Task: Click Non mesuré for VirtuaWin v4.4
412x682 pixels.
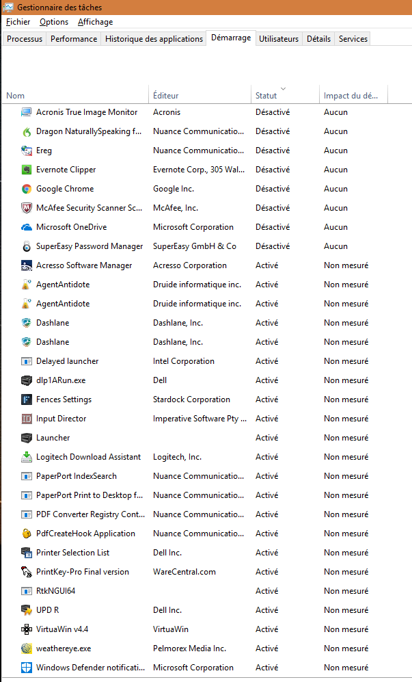Action: point(346,629)
